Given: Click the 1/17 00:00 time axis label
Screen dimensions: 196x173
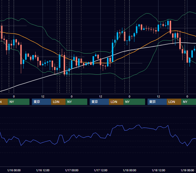Looking at the screenshot, I should pyautogui.click(x=71, y=170).
